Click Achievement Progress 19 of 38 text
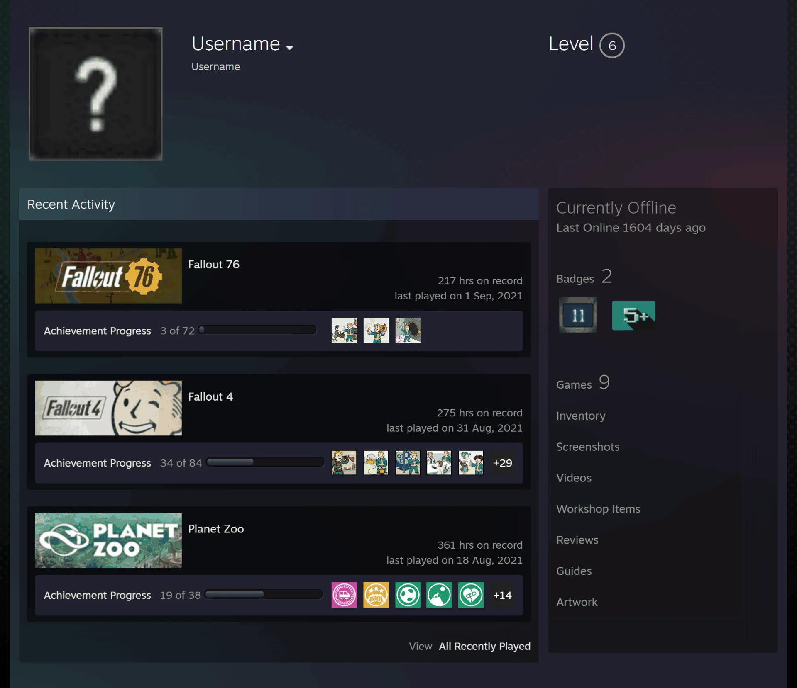This screenshot has height=688, width=797. pos(122,595)
